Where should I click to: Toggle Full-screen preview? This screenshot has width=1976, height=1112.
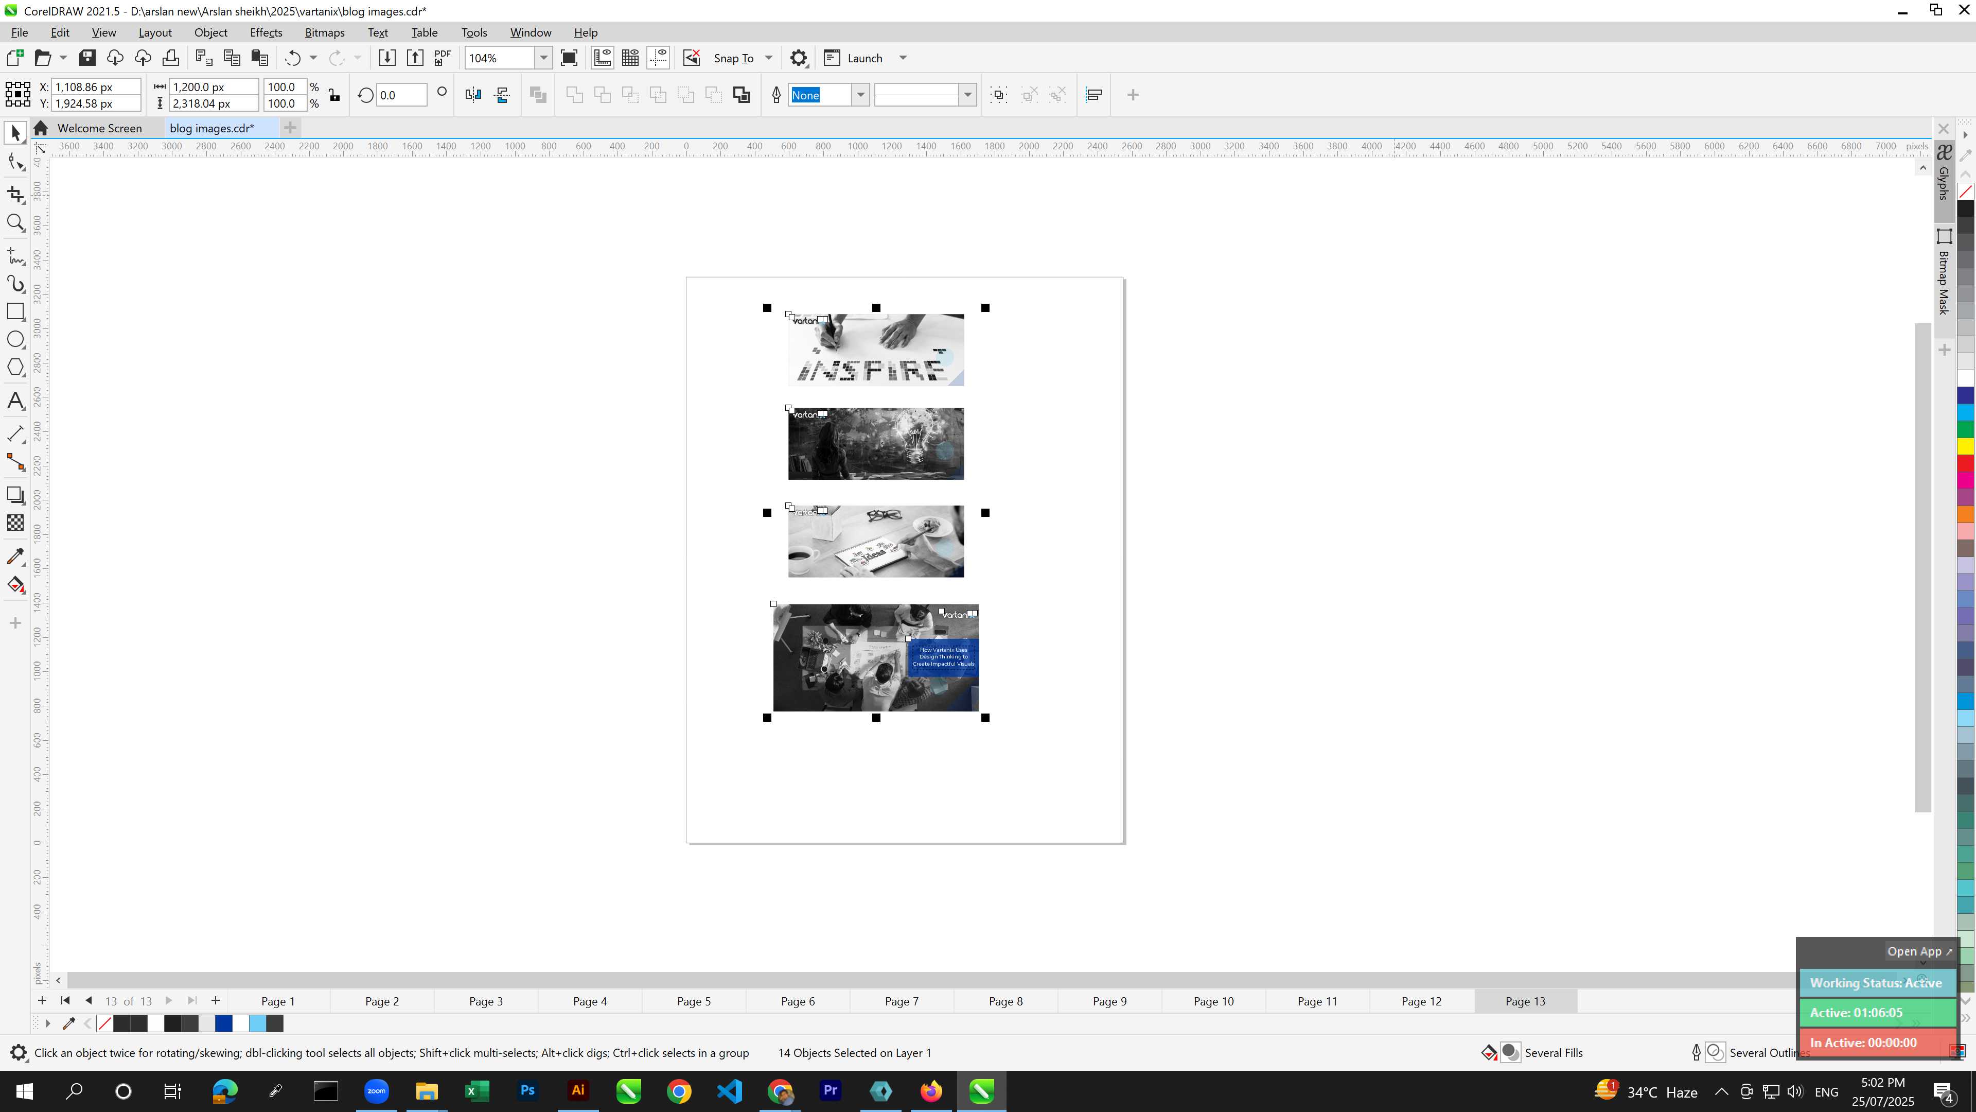pyautogui.click(x=569, y=58)
